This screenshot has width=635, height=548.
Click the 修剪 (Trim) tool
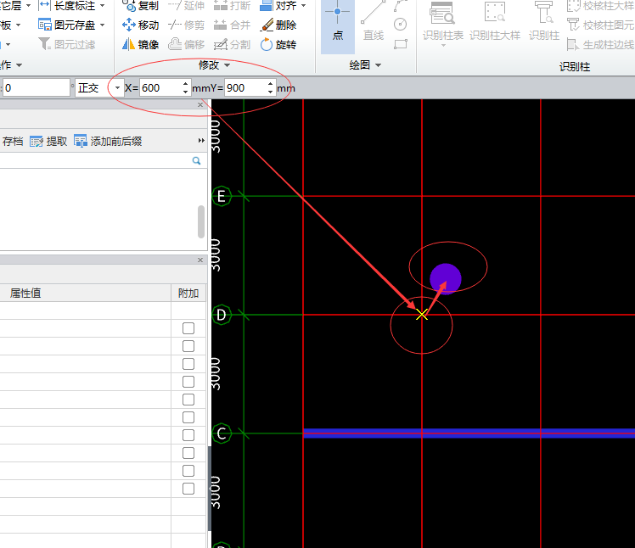[186, 25]
